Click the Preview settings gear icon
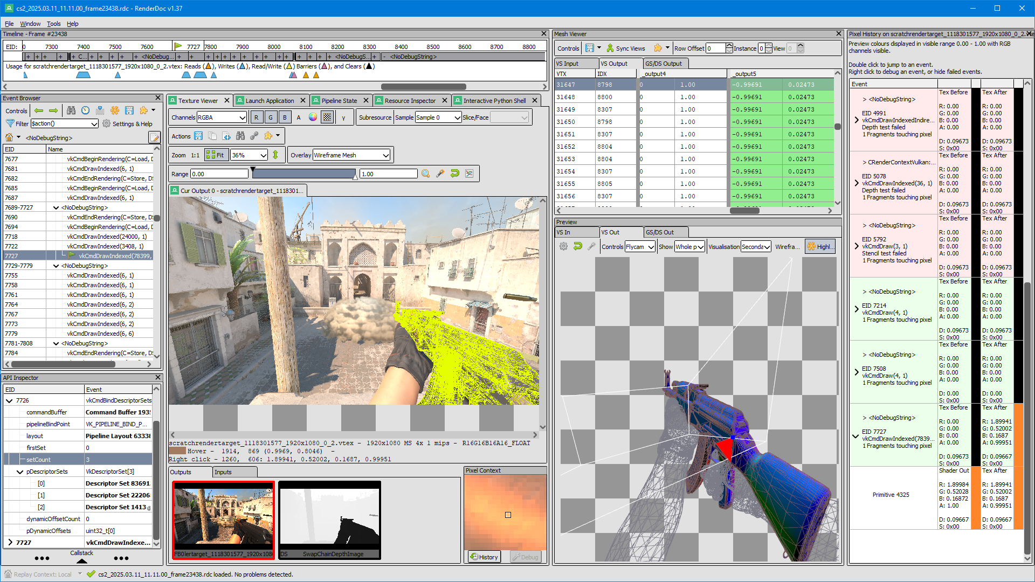1035x582 pixels. tap(563, 246)
